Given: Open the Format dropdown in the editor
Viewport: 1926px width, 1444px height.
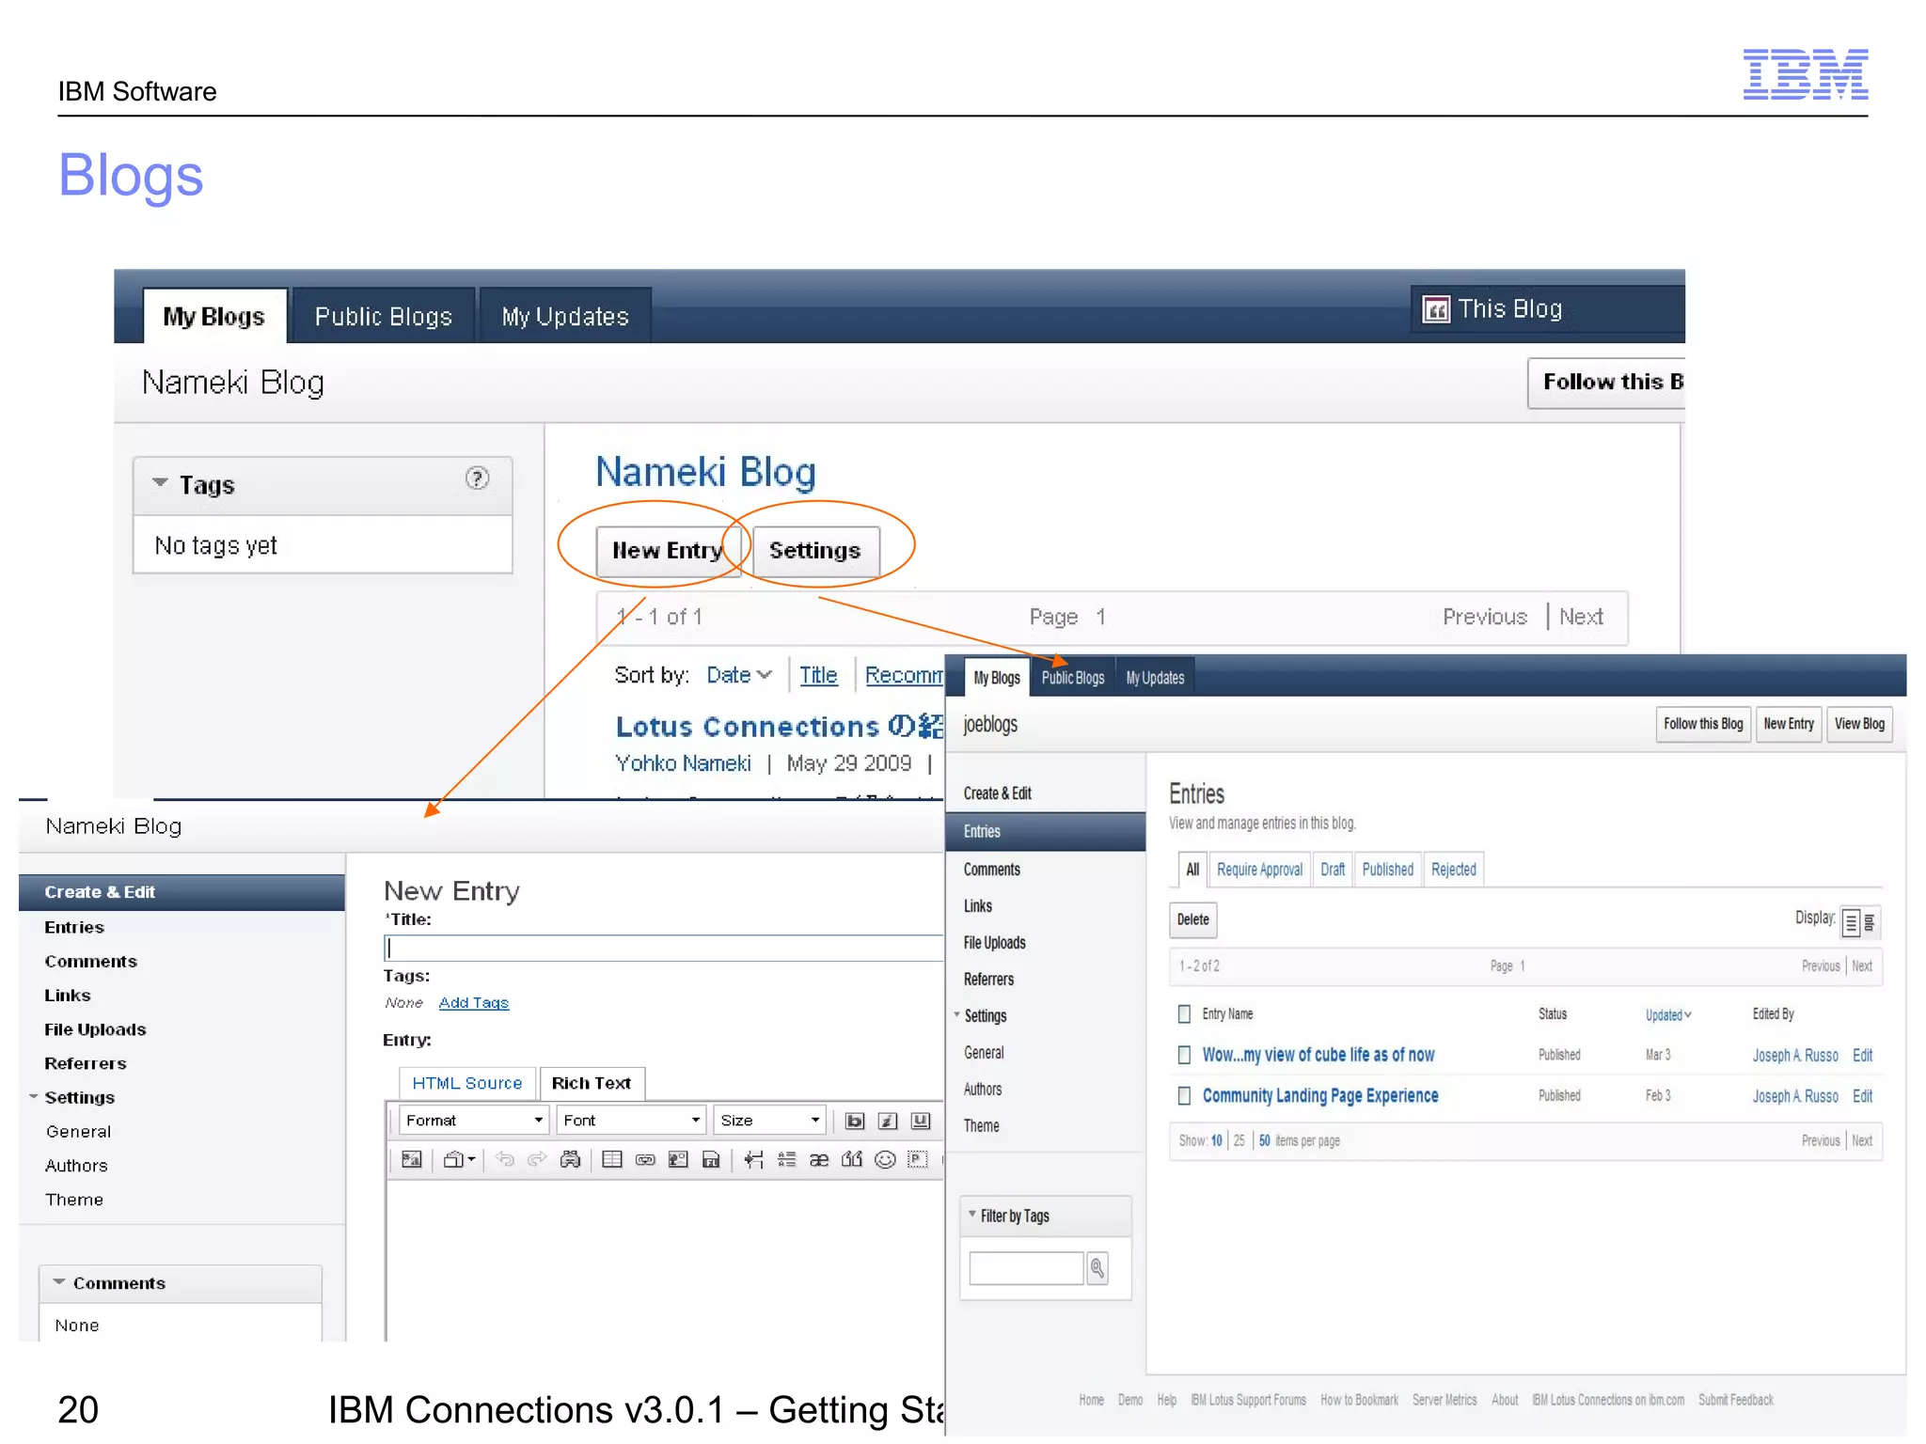Looking at the screenshot, I should pos(473,1121).
